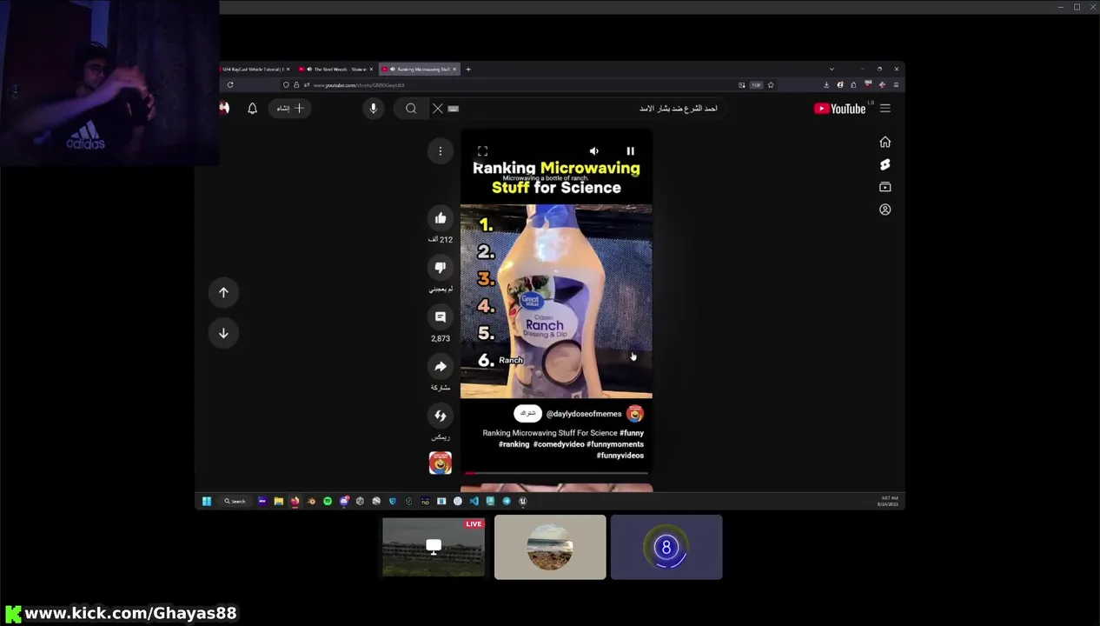Open the #ranking hashtag

[x=514, y=444]
